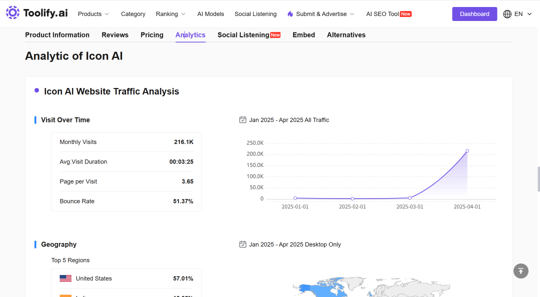The width and height of the screenshot is (540, 297).
Task: Click the Monthly Visits label
Action: pos(78,142)
